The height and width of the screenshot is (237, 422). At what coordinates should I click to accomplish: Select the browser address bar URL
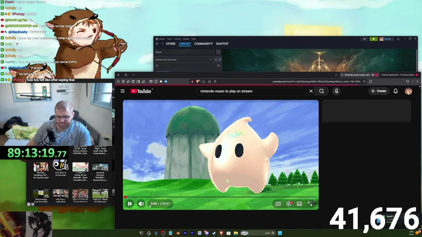pyautogui.click(x=316, y=81)
